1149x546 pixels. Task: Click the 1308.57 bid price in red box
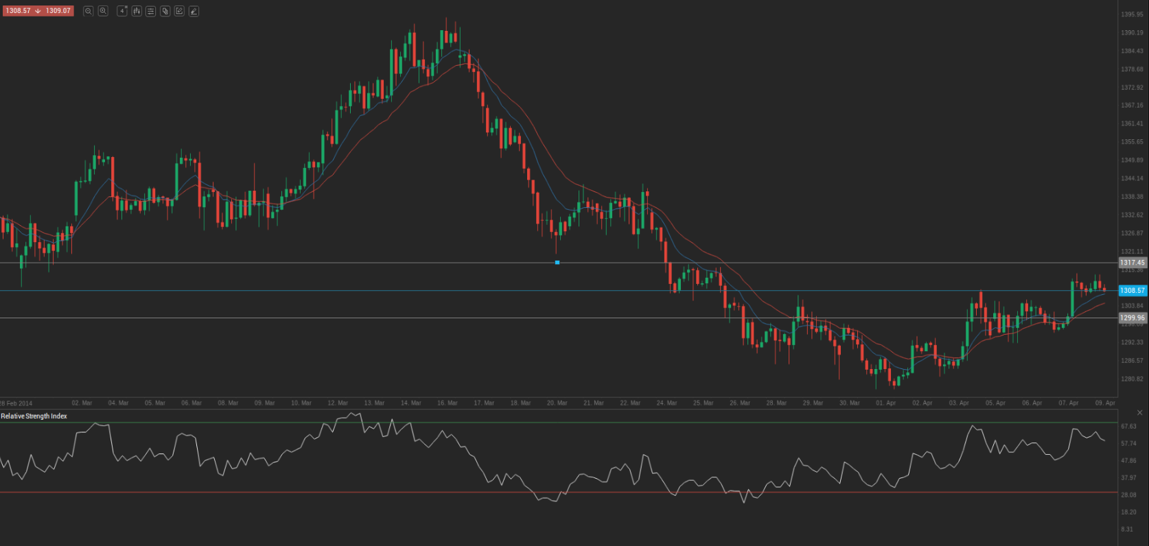click(x=19, y=11)
